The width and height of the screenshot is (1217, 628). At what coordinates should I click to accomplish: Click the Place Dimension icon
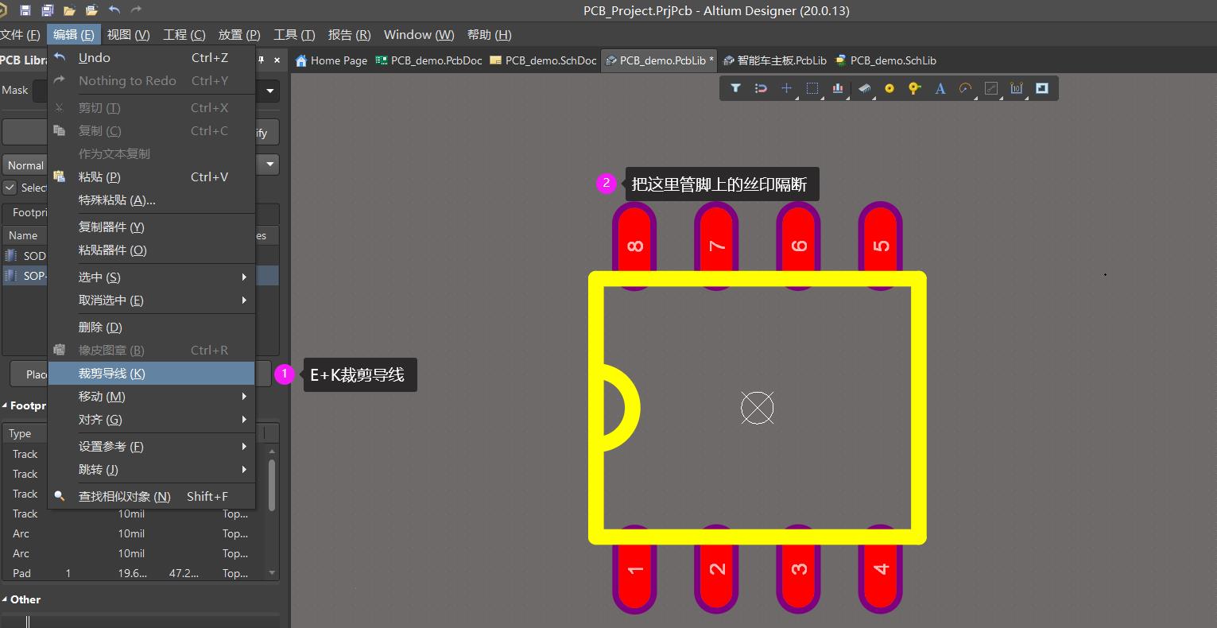click(1016, 88)
